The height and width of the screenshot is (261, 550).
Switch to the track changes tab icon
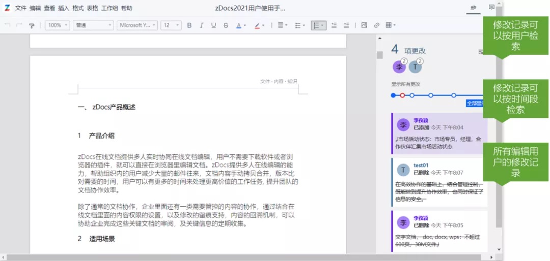(x=473, y=8)
